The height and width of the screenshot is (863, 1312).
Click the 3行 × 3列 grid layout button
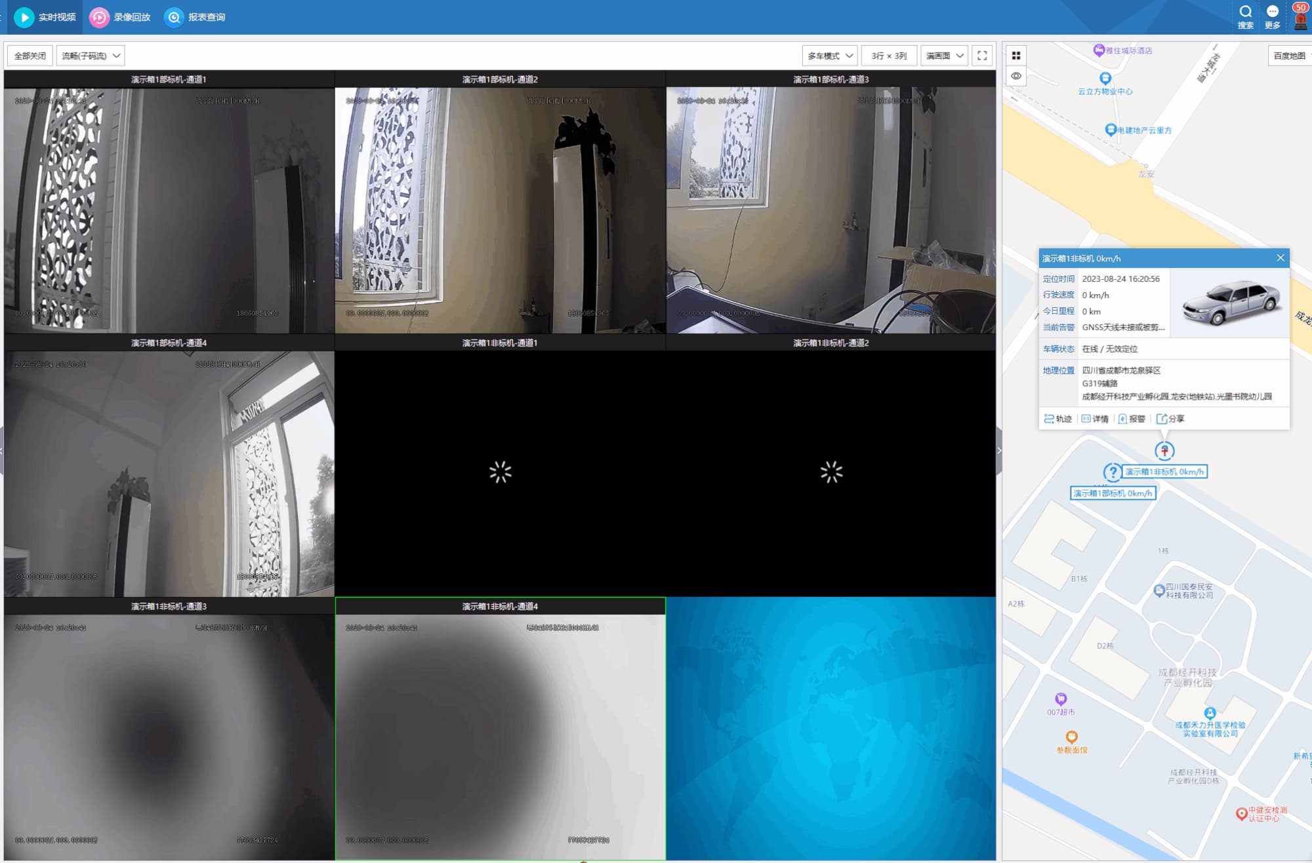tap(889, 56)
